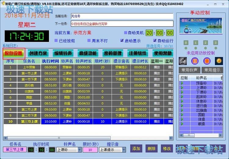Play the 预备铃 ringtone arrow

(182, 83)
